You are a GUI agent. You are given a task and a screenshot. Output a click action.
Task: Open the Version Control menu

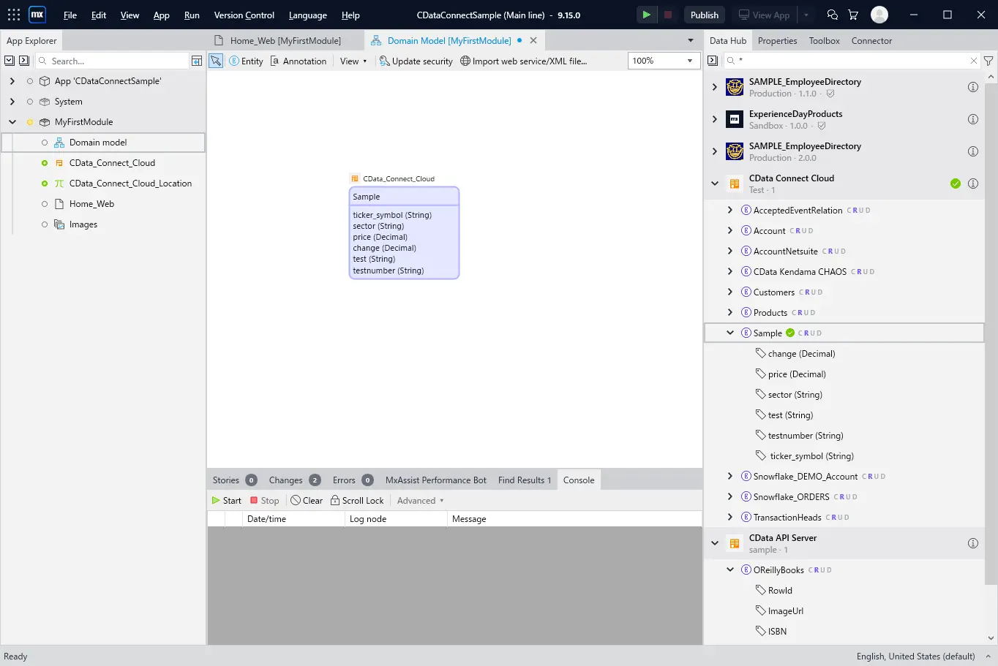(x=244, y=15)
